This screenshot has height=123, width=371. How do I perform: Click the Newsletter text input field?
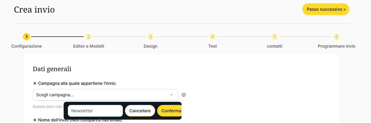tap(95, 111)
